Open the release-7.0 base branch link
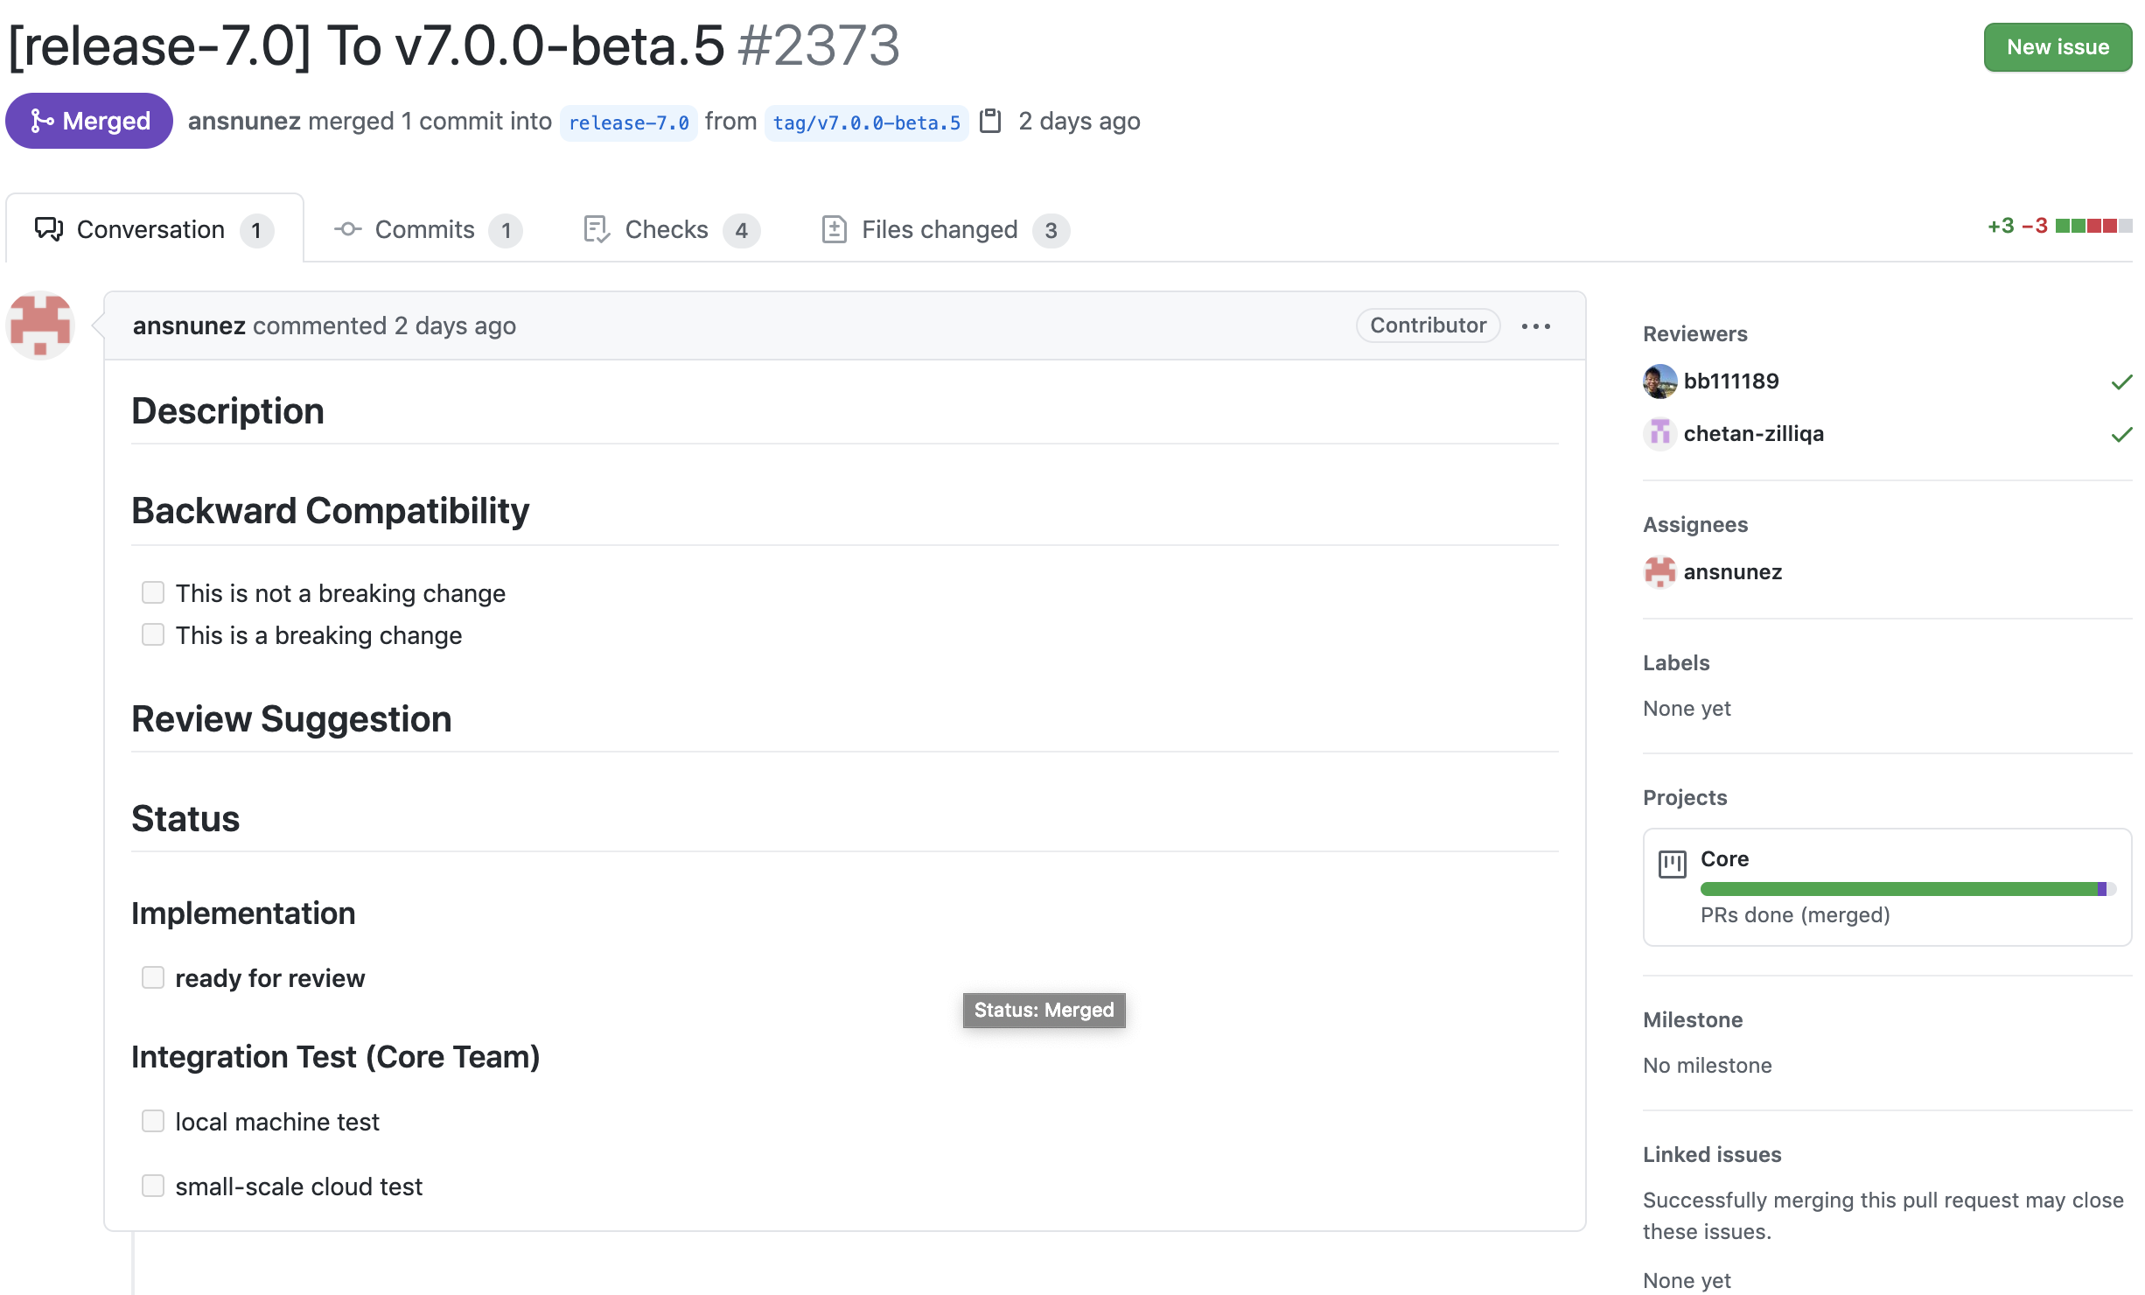Image resolution: width=2145 pixels, height=1295 pixels. click(628, 122)
